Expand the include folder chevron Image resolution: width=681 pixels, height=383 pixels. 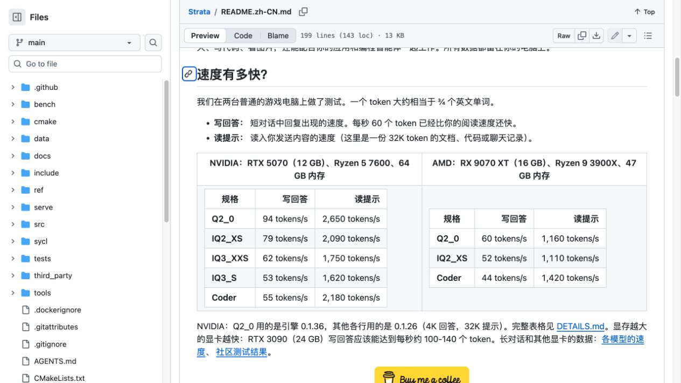[13, 173]
